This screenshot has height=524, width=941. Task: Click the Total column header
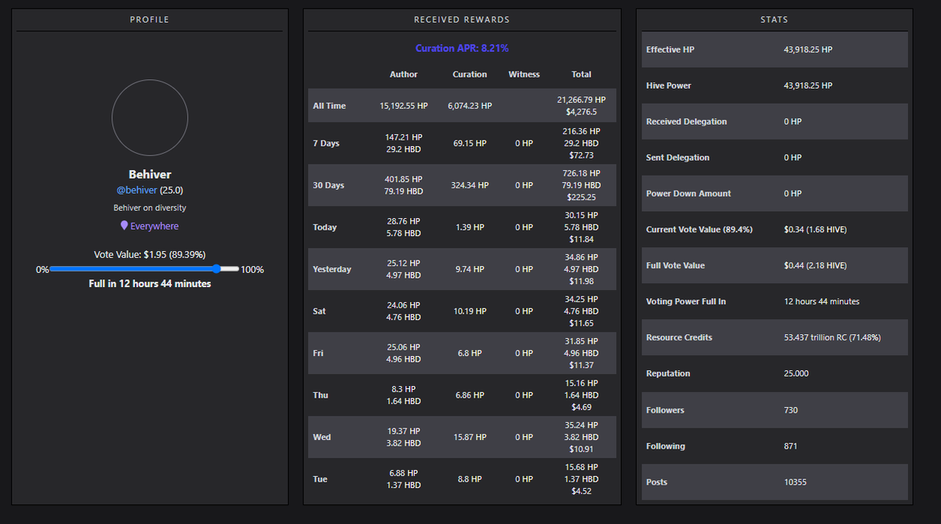(x=581, y=75)
